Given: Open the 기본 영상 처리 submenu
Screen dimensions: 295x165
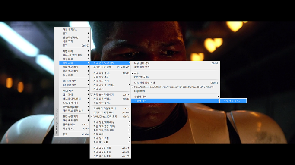Looking at the screenshot, I should 74,67.
